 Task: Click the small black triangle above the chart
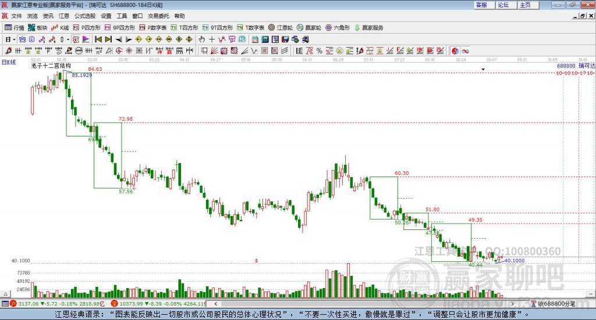pos(483,69)
